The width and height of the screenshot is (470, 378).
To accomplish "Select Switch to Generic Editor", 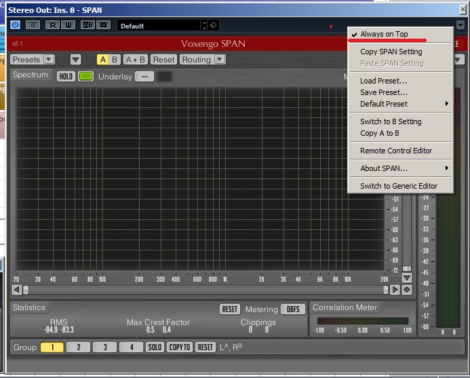I will 401,186.
